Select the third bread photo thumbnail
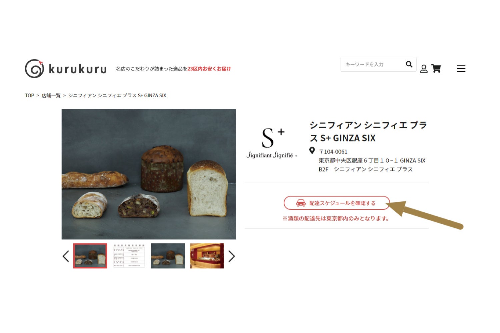 coord(168,256)
